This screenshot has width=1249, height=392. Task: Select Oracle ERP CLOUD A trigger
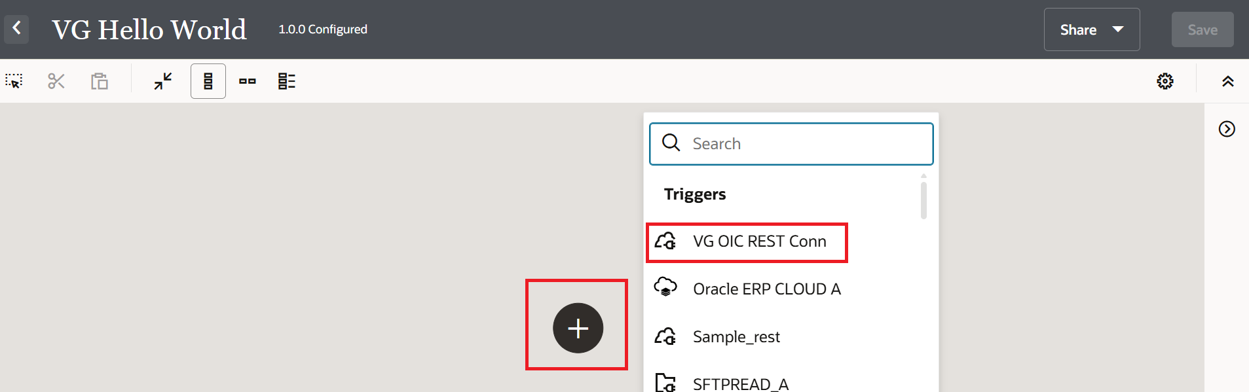click(766, 289)
